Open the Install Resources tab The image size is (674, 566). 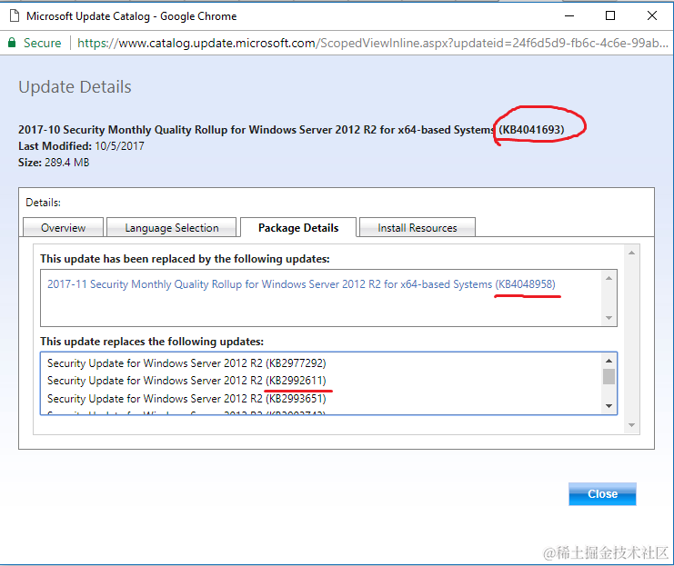417,228
